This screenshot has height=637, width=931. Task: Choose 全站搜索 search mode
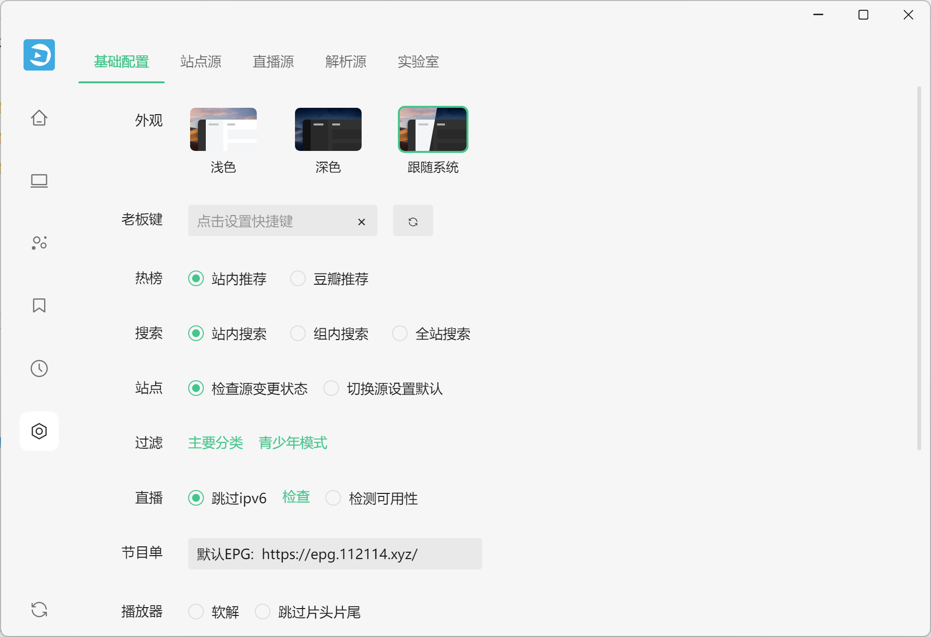pos(400,334)
